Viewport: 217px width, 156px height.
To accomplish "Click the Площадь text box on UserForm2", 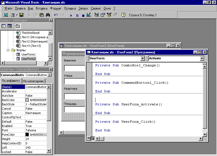I will click(x=75, y=109).
